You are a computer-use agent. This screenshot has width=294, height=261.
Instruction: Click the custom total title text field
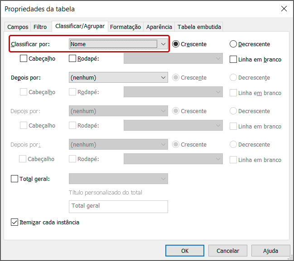pyautogui.click(x=118, y=206)
